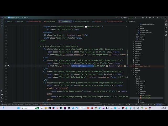The image size is (168, 126).
Task: Collapse the views folder
Action: pyautogui.click(x=134, y=77)
